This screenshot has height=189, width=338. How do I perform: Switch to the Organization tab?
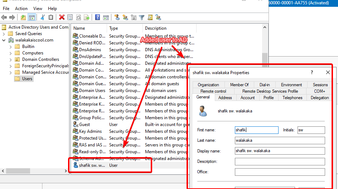coord(208,85)
